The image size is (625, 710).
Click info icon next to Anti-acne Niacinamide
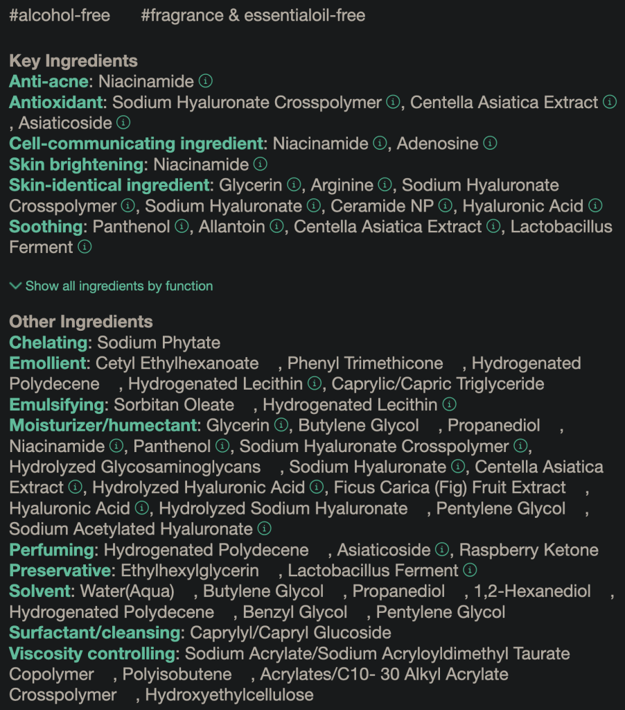pos(206,81)
